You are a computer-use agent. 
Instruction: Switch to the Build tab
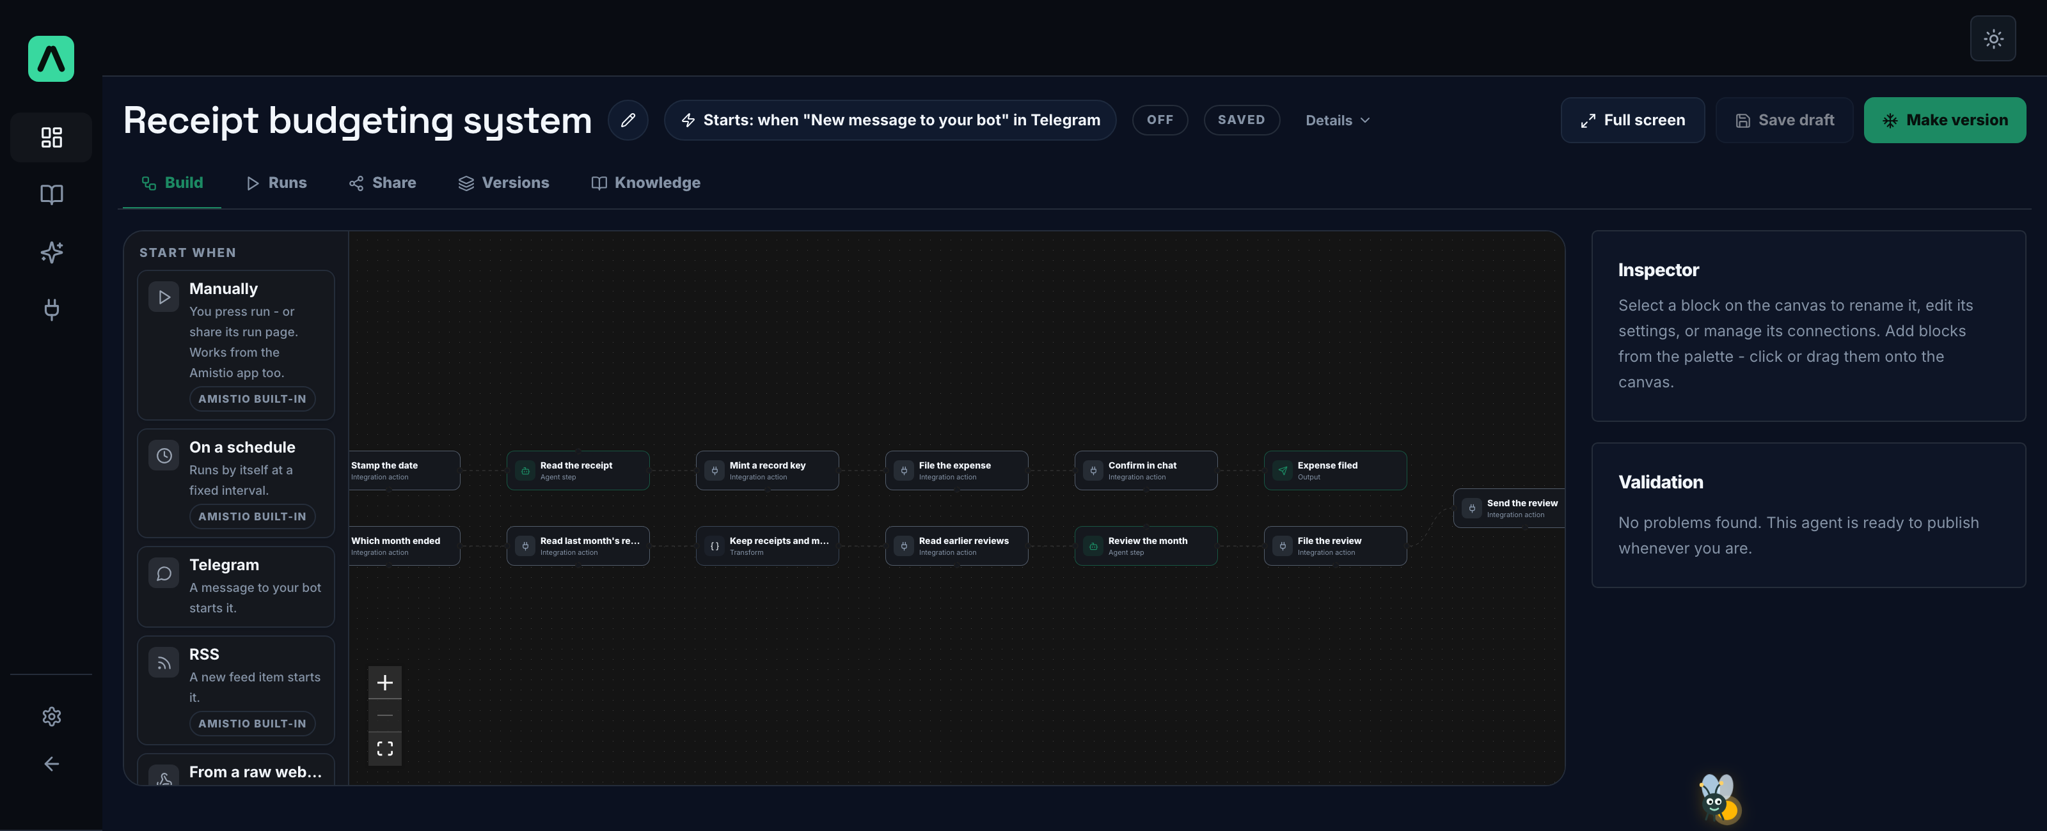click(171, 183)
